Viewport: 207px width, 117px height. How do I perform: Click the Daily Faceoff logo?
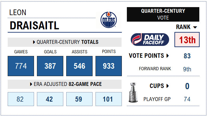coord(150,39)
